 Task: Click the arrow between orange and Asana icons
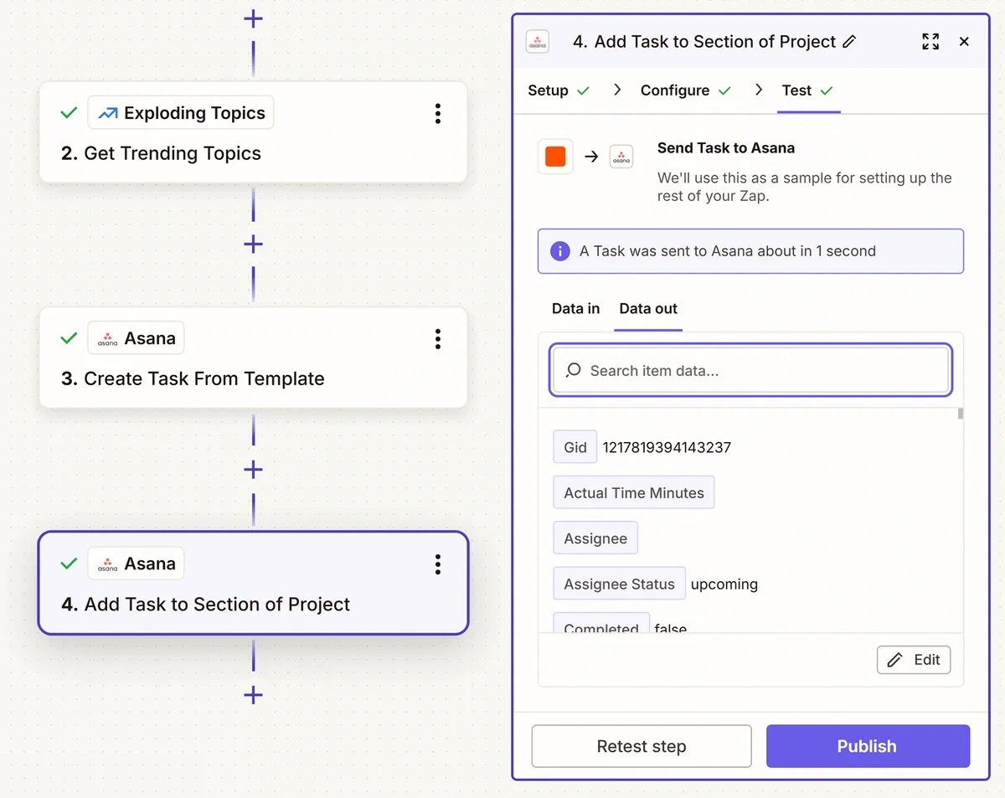coord(591,157)
